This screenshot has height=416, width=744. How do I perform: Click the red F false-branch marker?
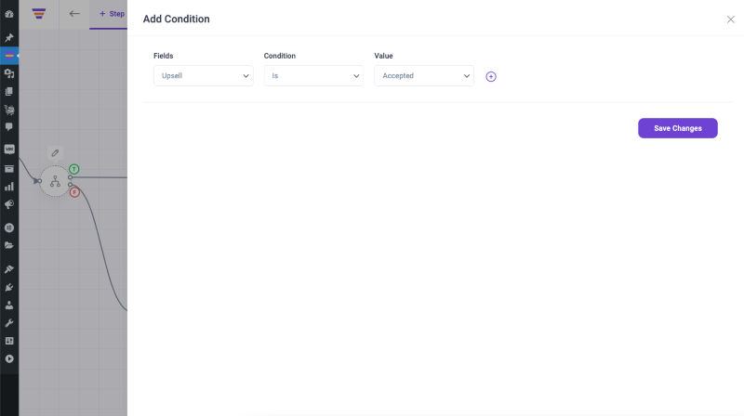point(74,192)
